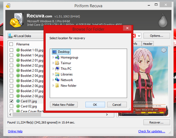Check the box for Card 02.jpg
Screen dimensions: 176x138
(x=12, y=106)
